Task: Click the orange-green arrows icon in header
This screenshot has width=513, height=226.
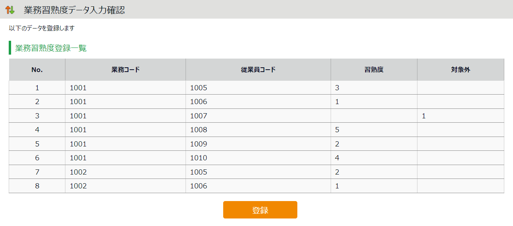Action: click(x=10, y=10)
